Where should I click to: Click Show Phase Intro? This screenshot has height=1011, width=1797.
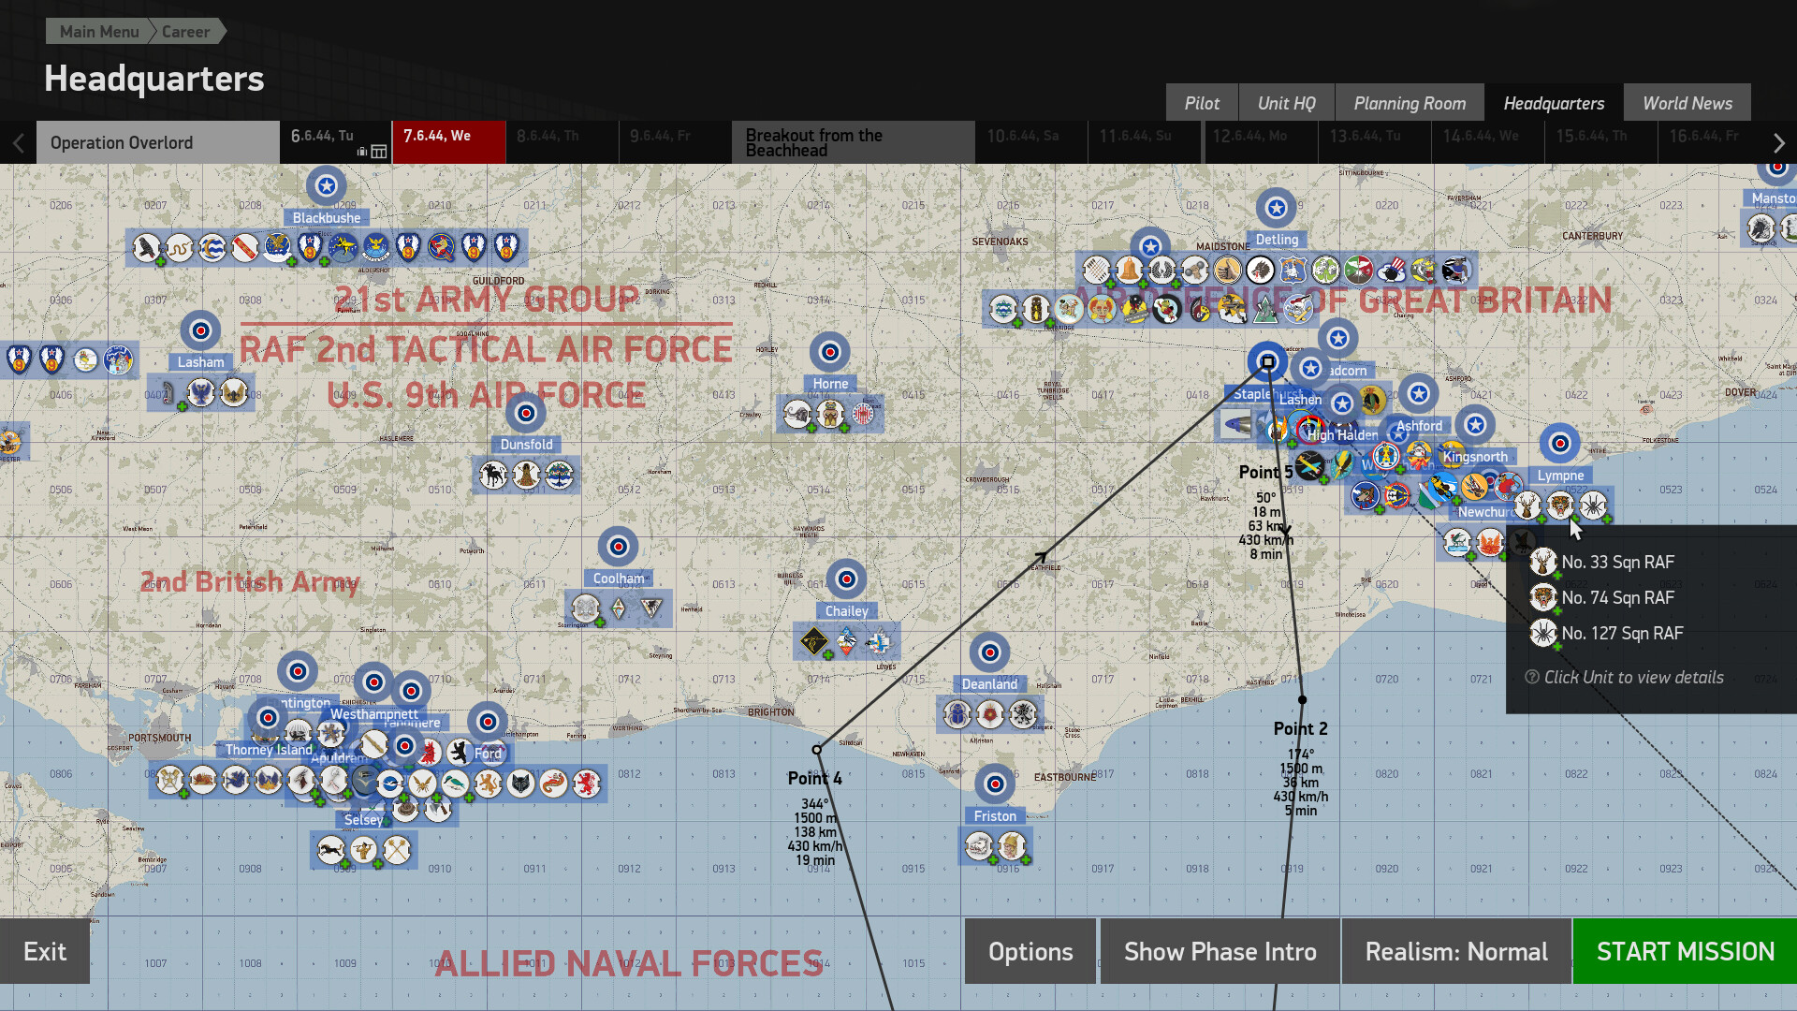point(1219,951)
